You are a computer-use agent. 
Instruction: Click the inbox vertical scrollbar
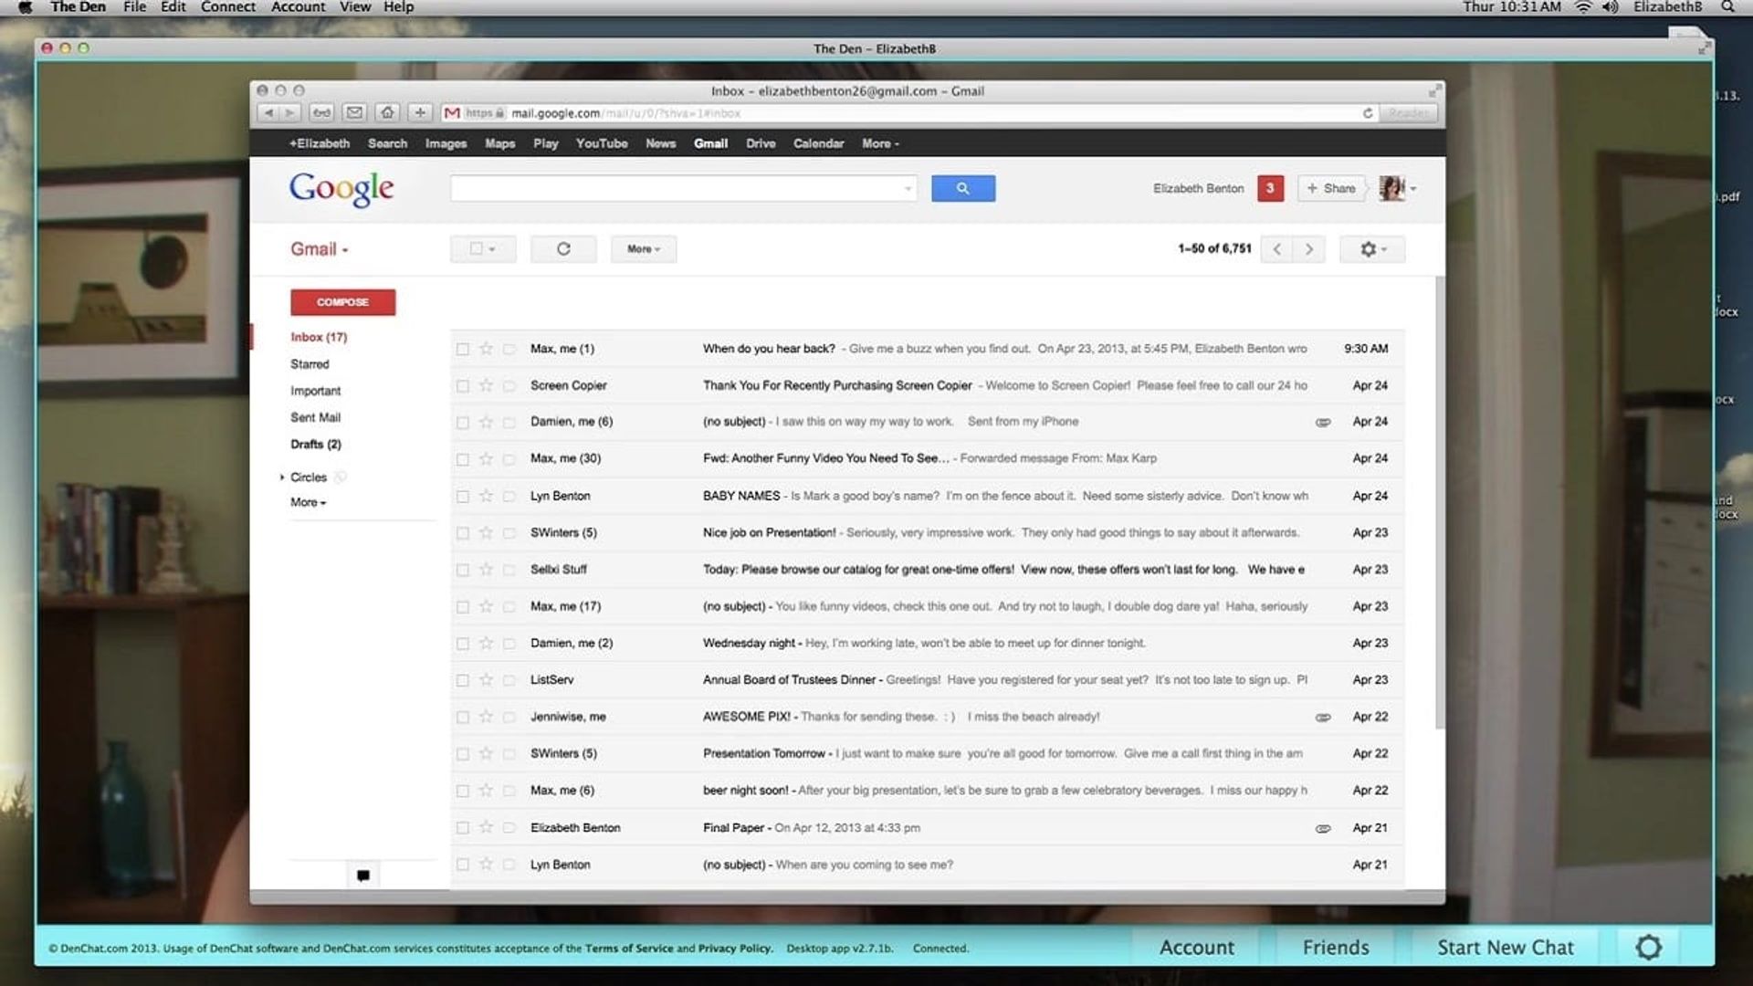tap(1440, 502)
